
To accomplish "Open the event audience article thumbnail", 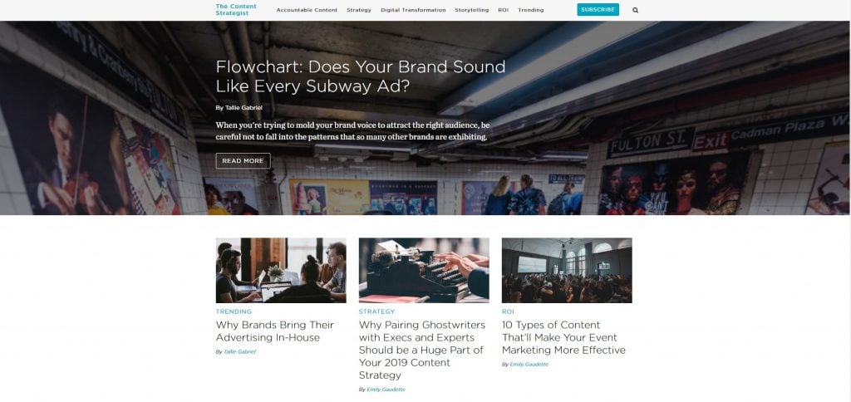I will (x=567, y=270).
